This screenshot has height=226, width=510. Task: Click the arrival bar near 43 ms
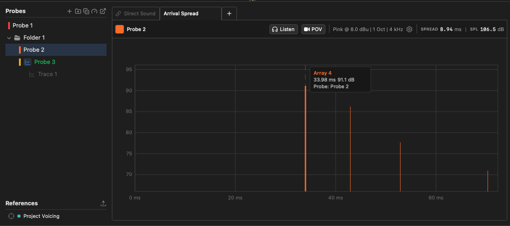tap(350, 149)
